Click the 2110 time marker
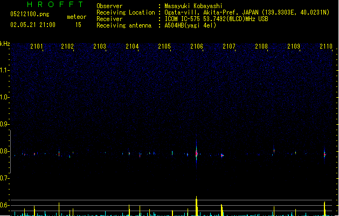This screenshot has width=339, height=216. tap(326, 46)
